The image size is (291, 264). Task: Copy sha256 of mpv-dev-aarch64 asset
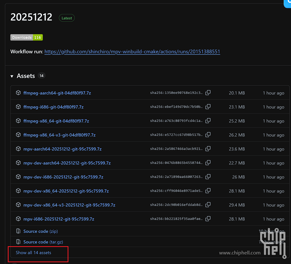pyautogui.click(x=208, y=163)
